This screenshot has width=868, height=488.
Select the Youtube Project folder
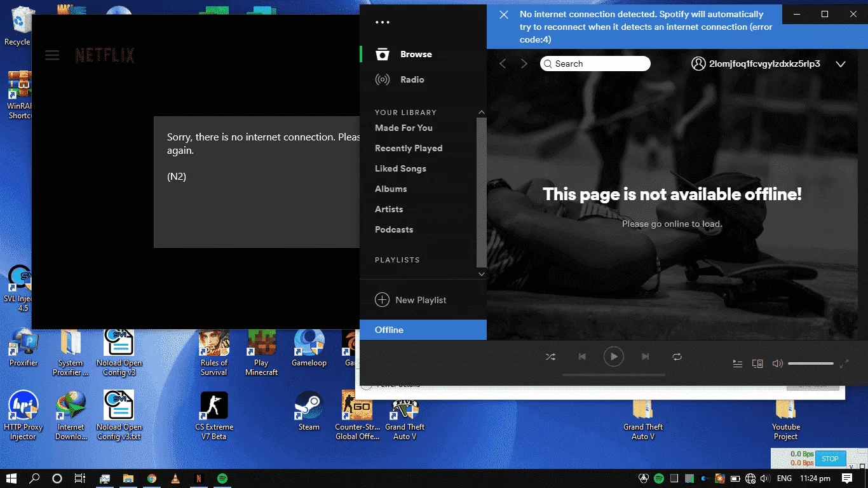pyautogui.click(x=786, y=421)
